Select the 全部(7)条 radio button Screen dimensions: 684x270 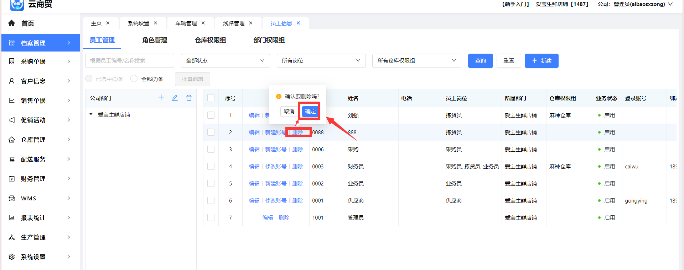134,79
